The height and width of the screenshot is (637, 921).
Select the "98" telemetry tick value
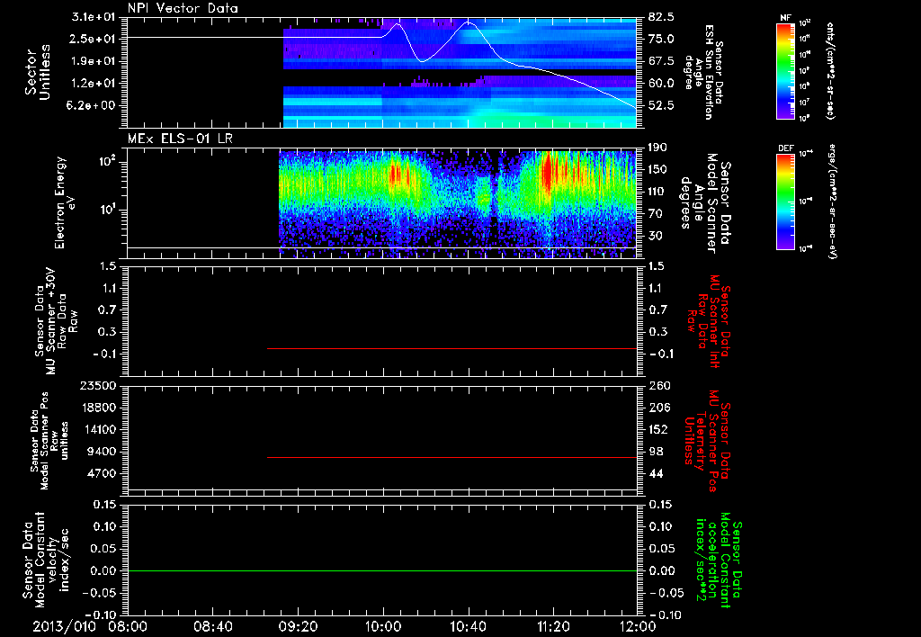click(656, 452)
